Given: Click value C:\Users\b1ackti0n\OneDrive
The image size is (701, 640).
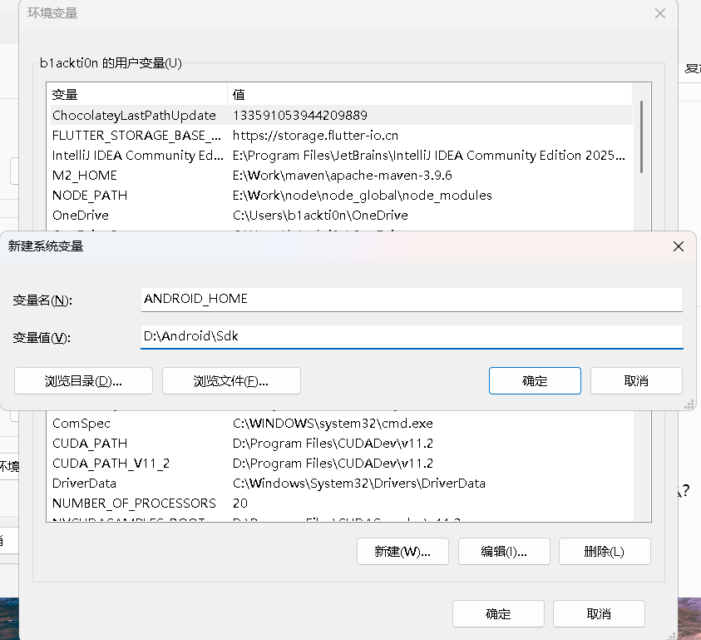Looking at the screenshot, I should tap(320, 216).
